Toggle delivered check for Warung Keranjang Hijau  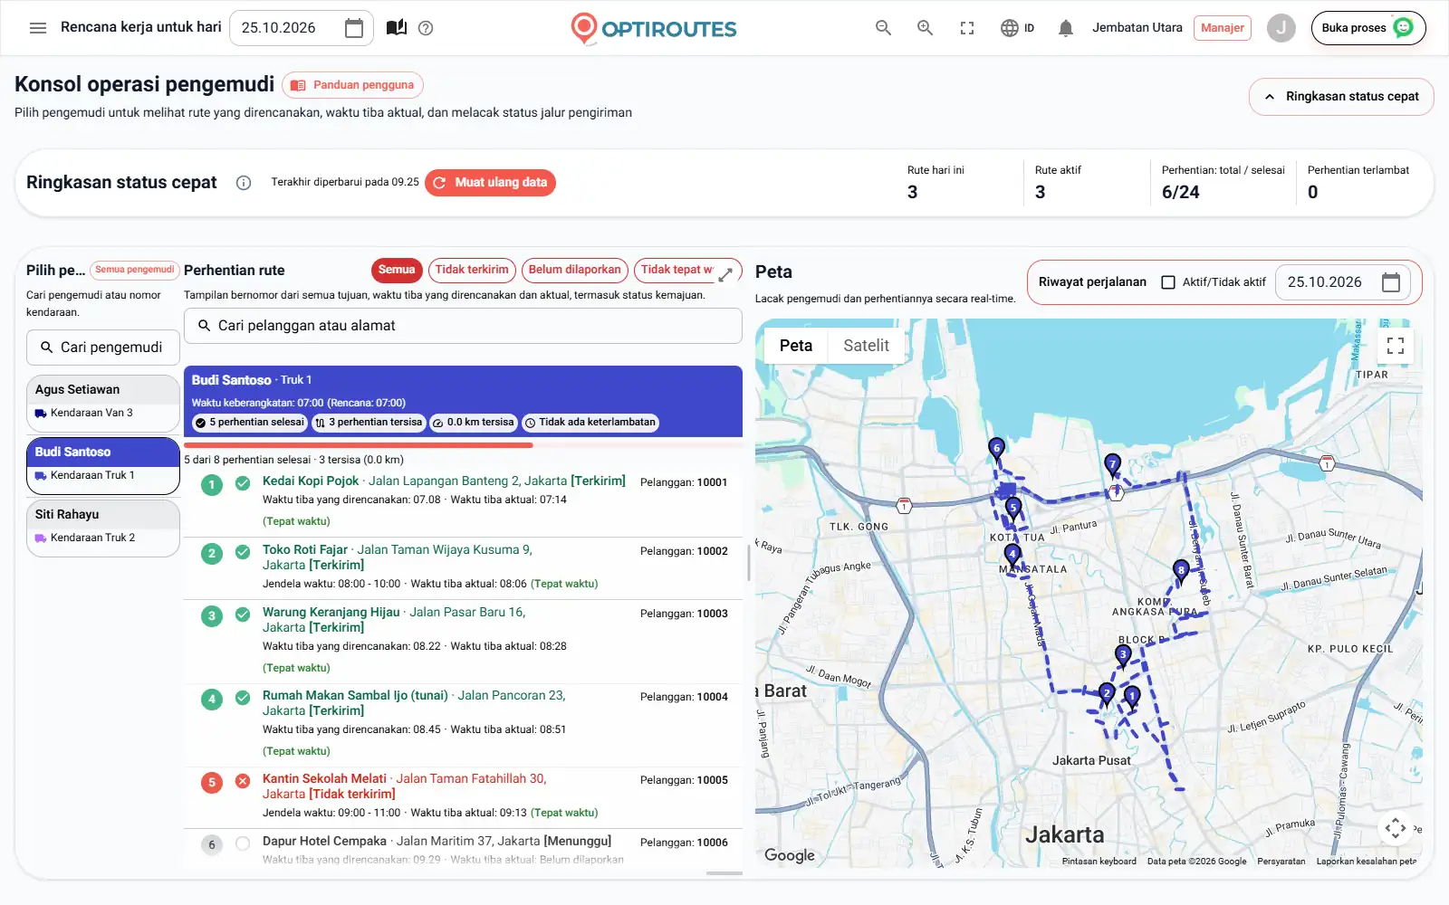pos(243,614)
